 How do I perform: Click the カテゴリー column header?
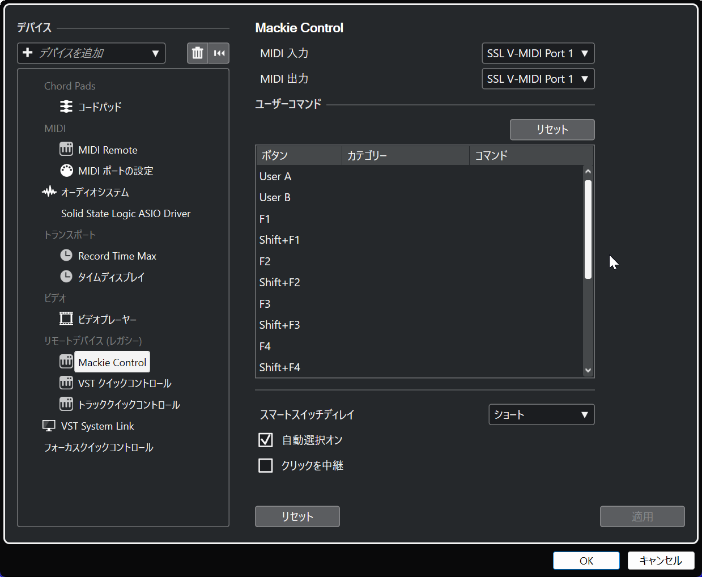click(406, 155)
